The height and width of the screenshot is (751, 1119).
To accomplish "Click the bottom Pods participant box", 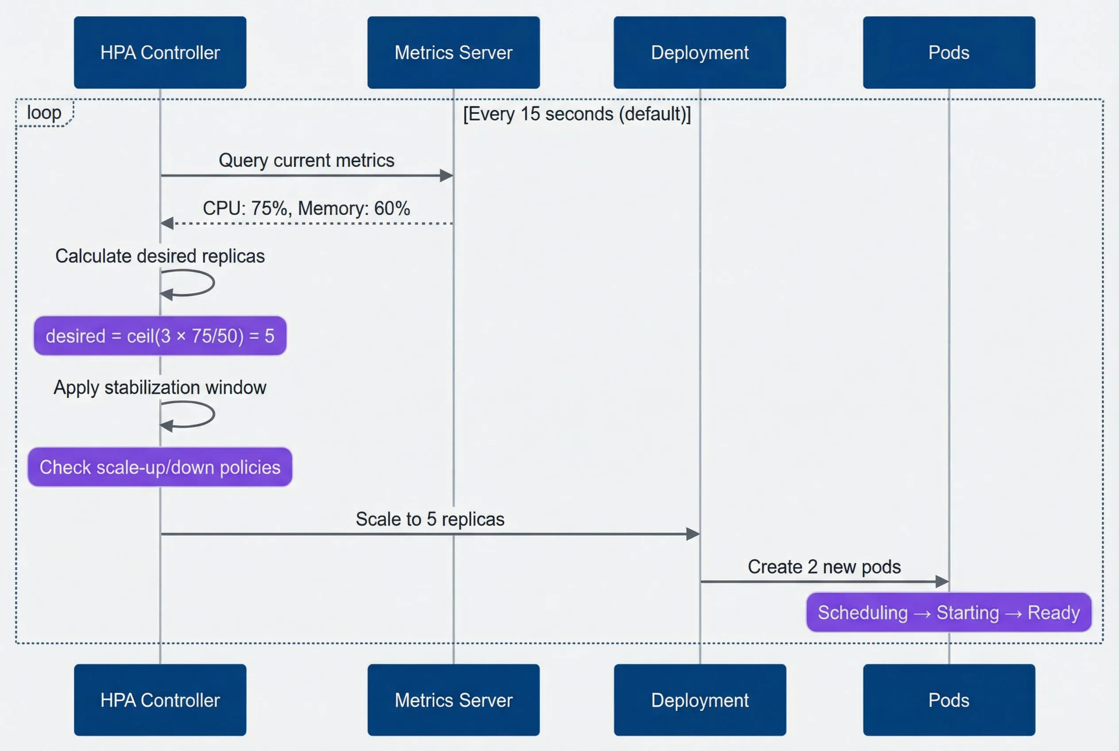I will (x=949, y=700).
